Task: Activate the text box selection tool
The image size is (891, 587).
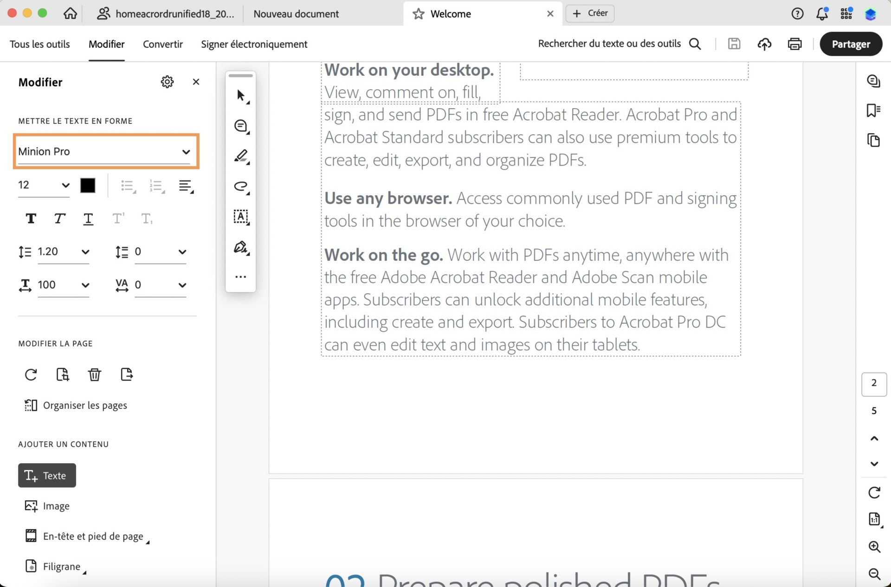Action: tap(240, 216)
